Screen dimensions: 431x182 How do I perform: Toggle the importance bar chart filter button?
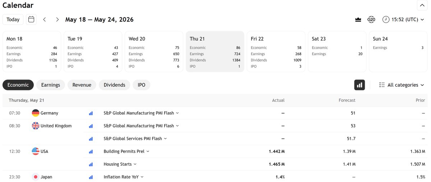pyautogui.click(x=360, y=85)
